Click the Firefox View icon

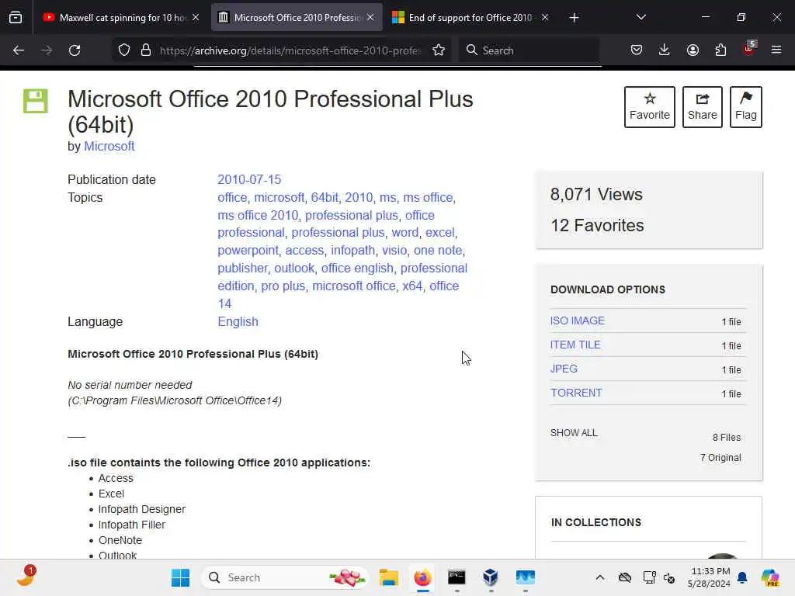click(x=16, y=17)
